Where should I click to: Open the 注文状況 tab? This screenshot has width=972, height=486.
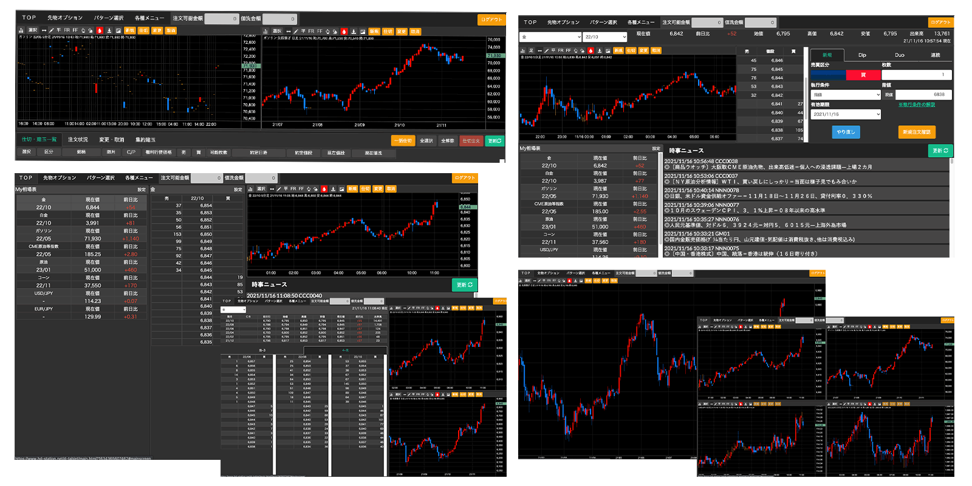pos(78,140)
